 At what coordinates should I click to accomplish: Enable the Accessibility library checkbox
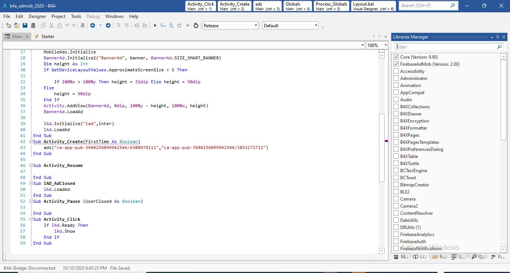click(x=396, y=71)
